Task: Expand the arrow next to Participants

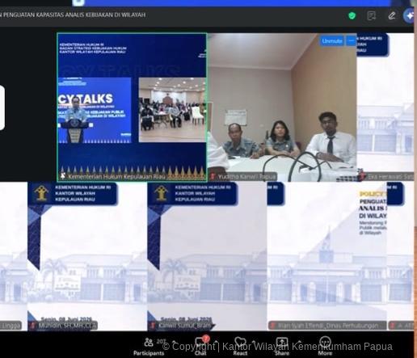Action: click(175, 342)
